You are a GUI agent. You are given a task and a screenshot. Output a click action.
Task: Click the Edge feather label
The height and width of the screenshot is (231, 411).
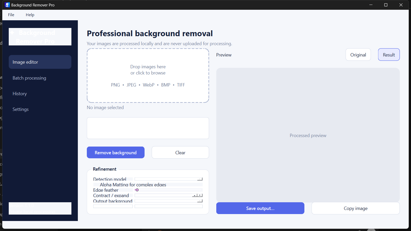106,190
